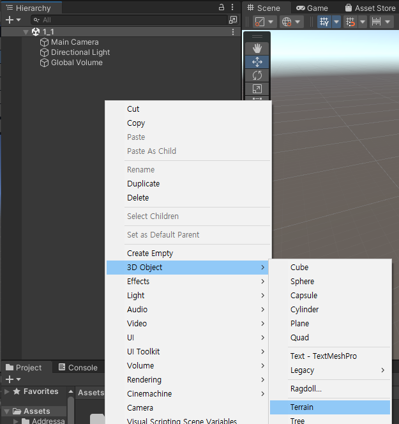
Task: Open the handle rotation dropdown arrow
Action: click(297, 22)
